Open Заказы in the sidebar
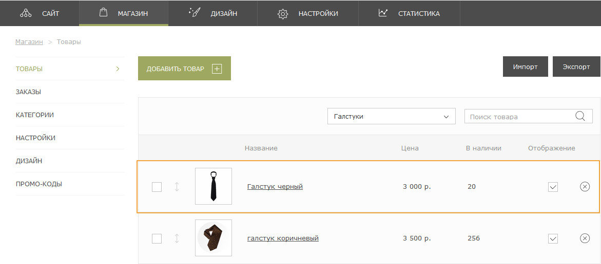The width and height of the screenshot is (601, 264). [70, 92]
